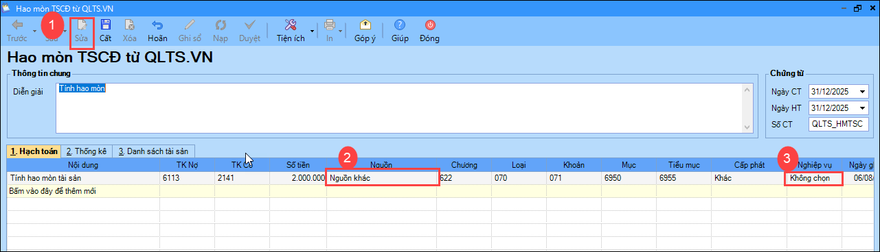Switch to the Hạch toán tab
The width and height of the screenshot is (880, 252).
[34, 151]
